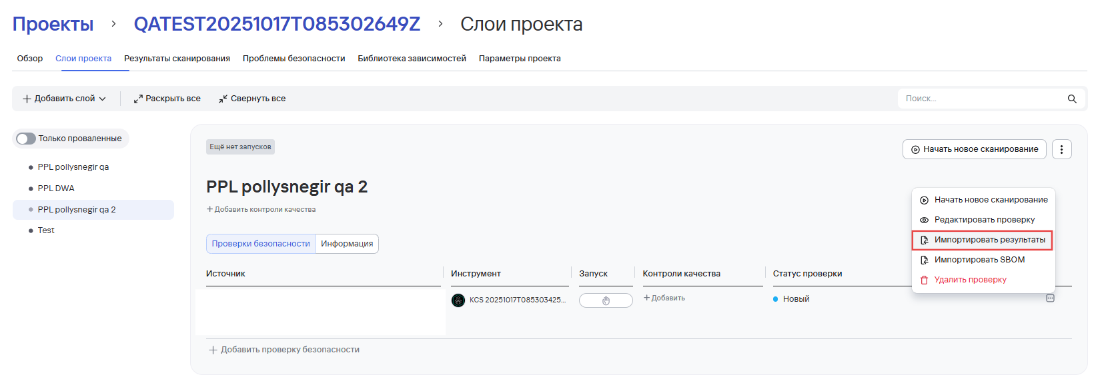Select layer 'PPL pollysnegir qa' in the tree
Image resolution: width=1102 pixels, height=387 pixels.
pyautogui.click(x=73, y=167)
